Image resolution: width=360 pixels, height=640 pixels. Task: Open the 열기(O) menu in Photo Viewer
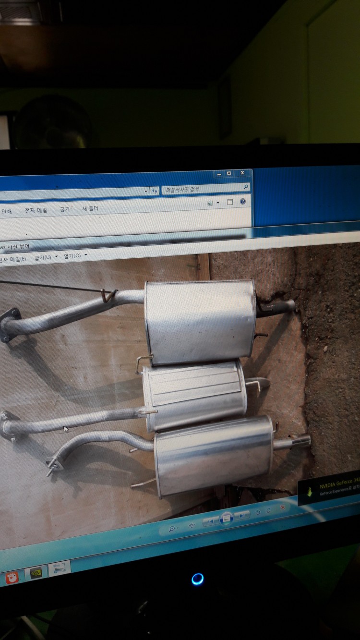point(75,256)
